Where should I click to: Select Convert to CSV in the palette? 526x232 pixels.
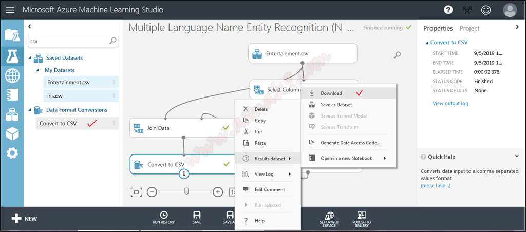[x=77, y=123]
